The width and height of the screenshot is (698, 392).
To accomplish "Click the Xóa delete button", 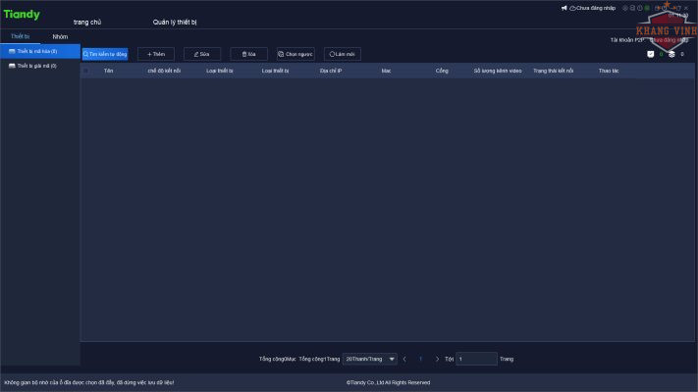I will (248, 54).
